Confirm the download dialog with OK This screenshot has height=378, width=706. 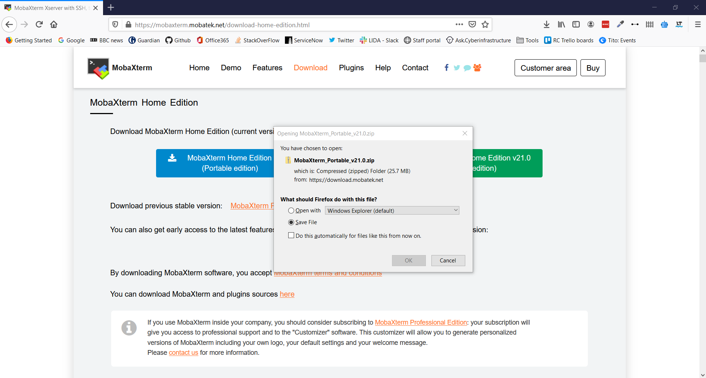click(409, 261)
